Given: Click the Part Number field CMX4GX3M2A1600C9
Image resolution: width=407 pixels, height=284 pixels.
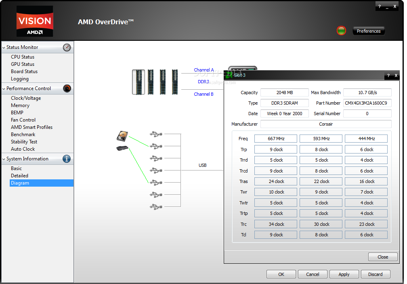Looking at the screenshot, I should 367,103.
